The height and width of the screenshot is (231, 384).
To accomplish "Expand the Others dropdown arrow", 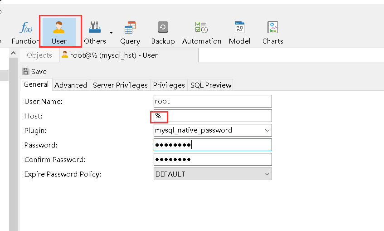I will pos(111,33).
